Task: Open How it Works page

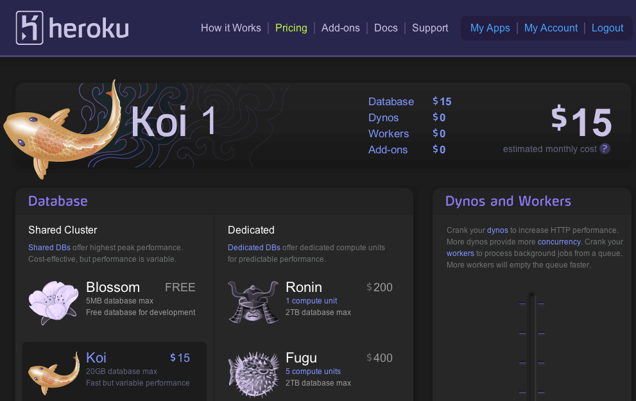Action: tap(231, 28)
